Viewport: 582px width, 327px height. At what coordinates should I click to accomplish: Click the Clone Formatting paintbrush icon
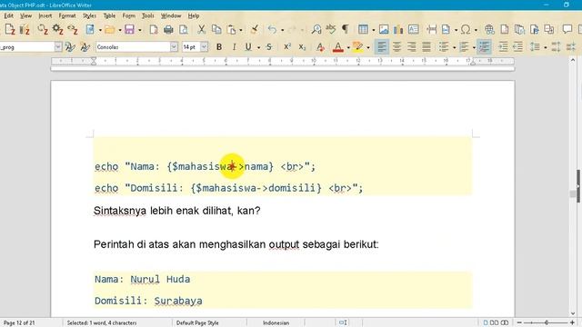(x=255, y=29)
